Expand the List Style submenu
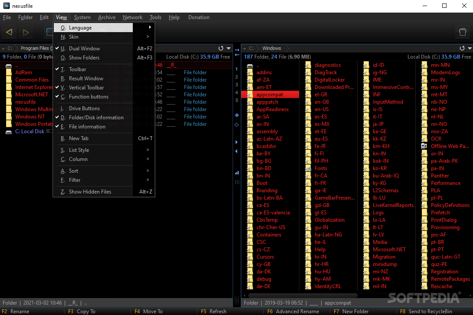This screenshot has height=315, width=473. [104, 150]
